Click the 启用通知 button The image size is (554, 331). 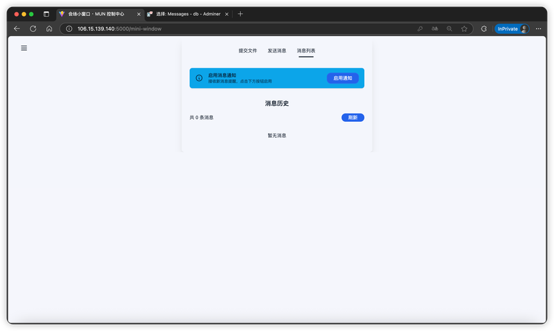pos(343,78)
